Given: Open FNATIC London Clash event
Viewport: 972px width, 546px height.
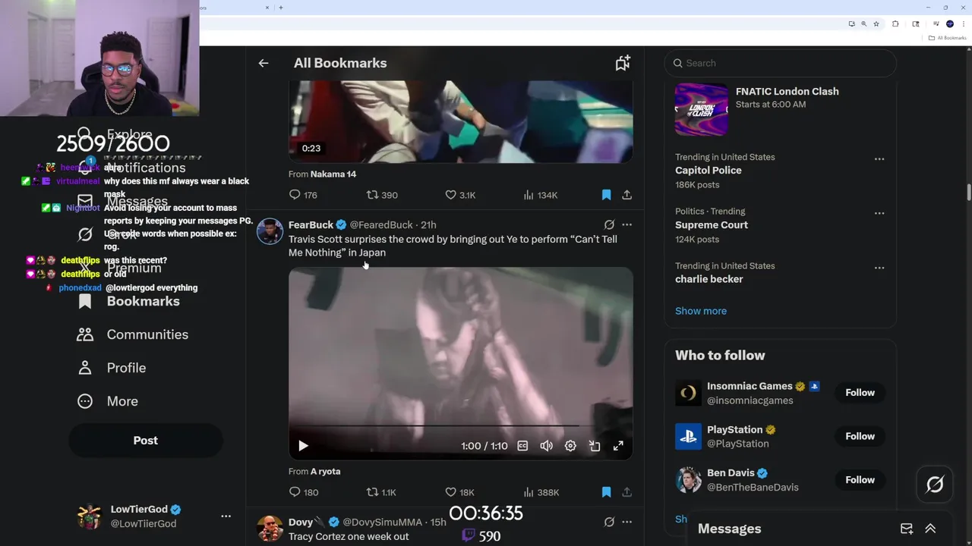Looking at the screenshot, I should (781, 110).
